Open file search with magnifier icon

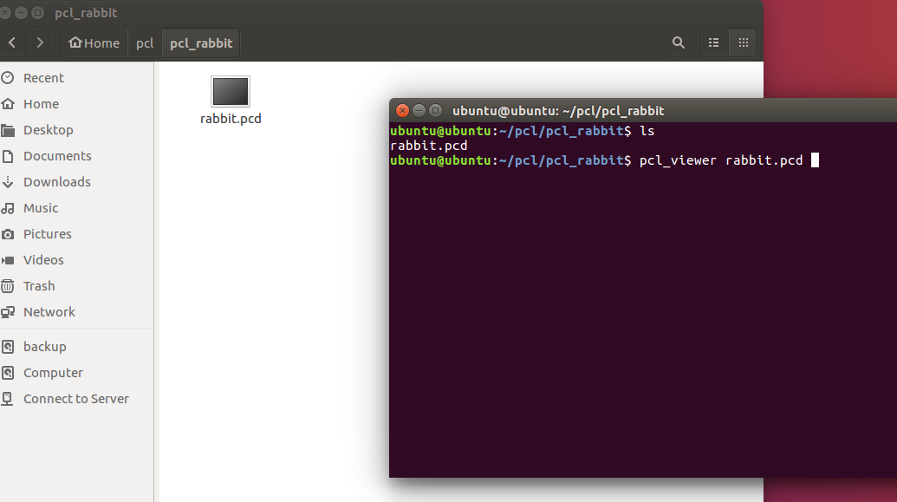click(679, 43)
